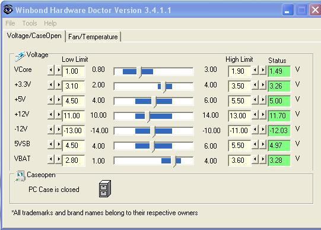
Task: Increase the -12V high limit
Action: click(x=263, y=130)
